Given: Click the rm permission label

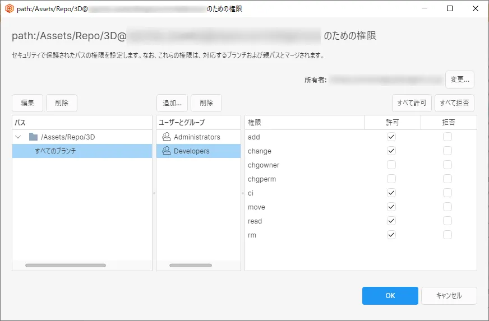Looking at the screenshot, I should 252,235.
